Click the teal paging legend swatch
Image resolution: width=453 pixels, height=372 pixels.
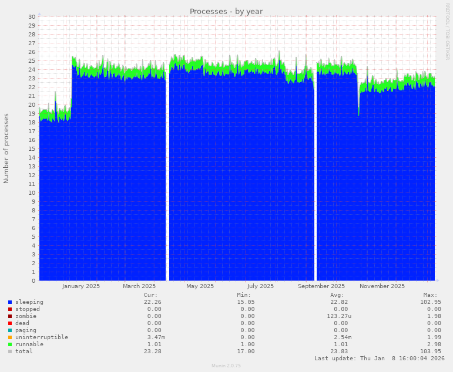coord(10,330)
